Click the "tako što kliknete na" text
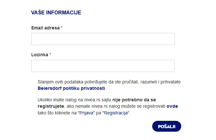The width and height of the screenshot is (216, 140). tap(57, 113)
